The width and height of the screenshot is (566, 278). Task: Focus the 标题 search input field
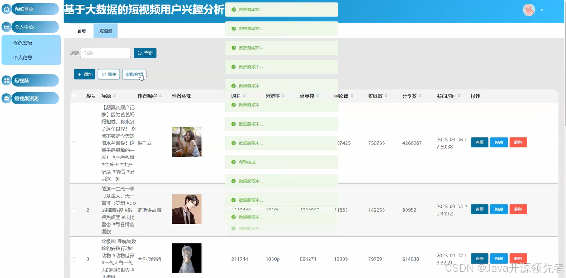coord(106,53)
